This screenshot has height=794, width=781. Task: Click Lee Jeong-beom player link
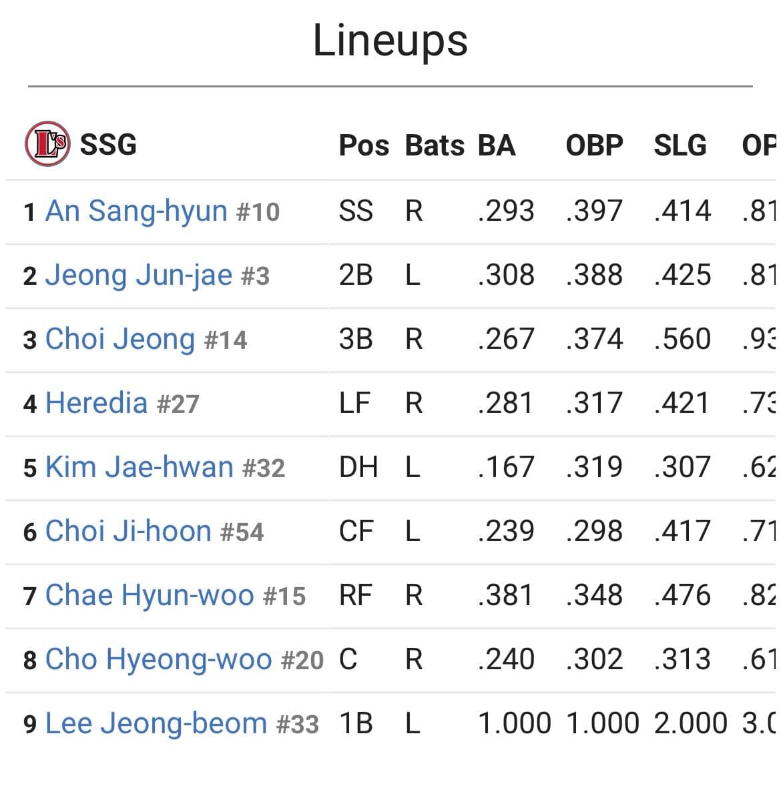pyautogui.click(x=156, y=723)
